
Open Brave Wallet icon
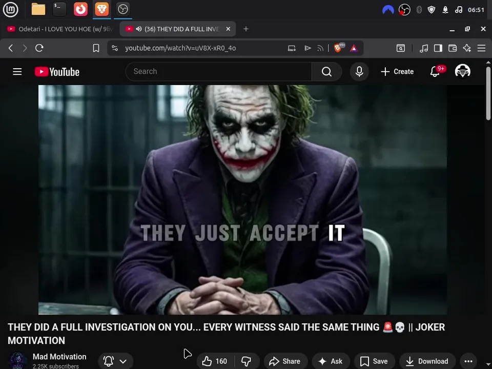tap(453, 48)
